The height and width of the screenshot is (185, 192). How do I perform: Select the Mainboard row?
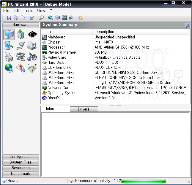[x=116, y=37]
